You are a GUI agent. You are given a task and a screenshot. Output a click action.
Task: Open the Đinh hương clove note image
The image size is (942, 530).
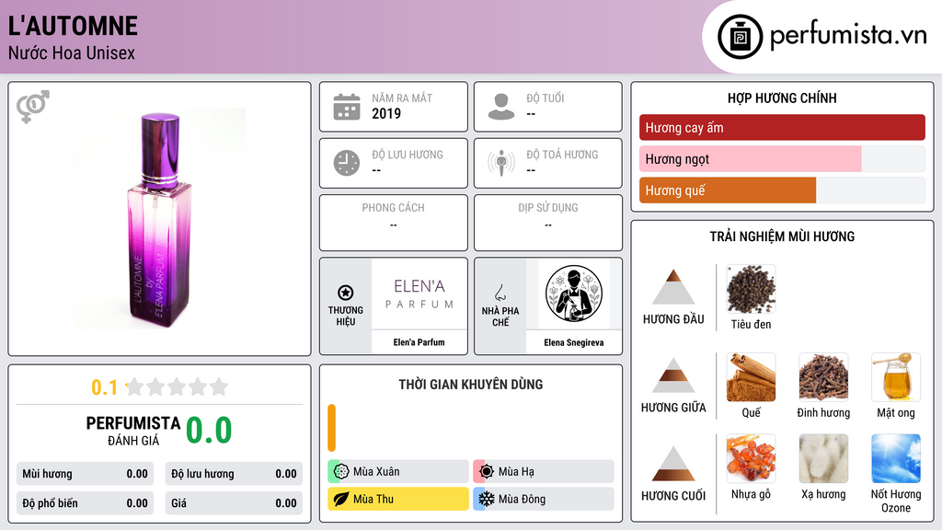point(823,377)
